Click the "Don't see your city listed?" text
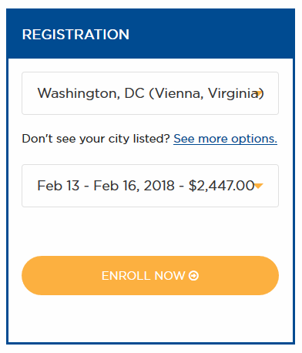This screenshot has width=302, height=353. click(x=96, y=139)
